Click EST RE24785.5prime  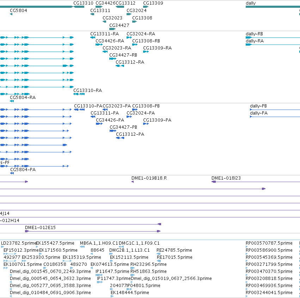(174, 250)
